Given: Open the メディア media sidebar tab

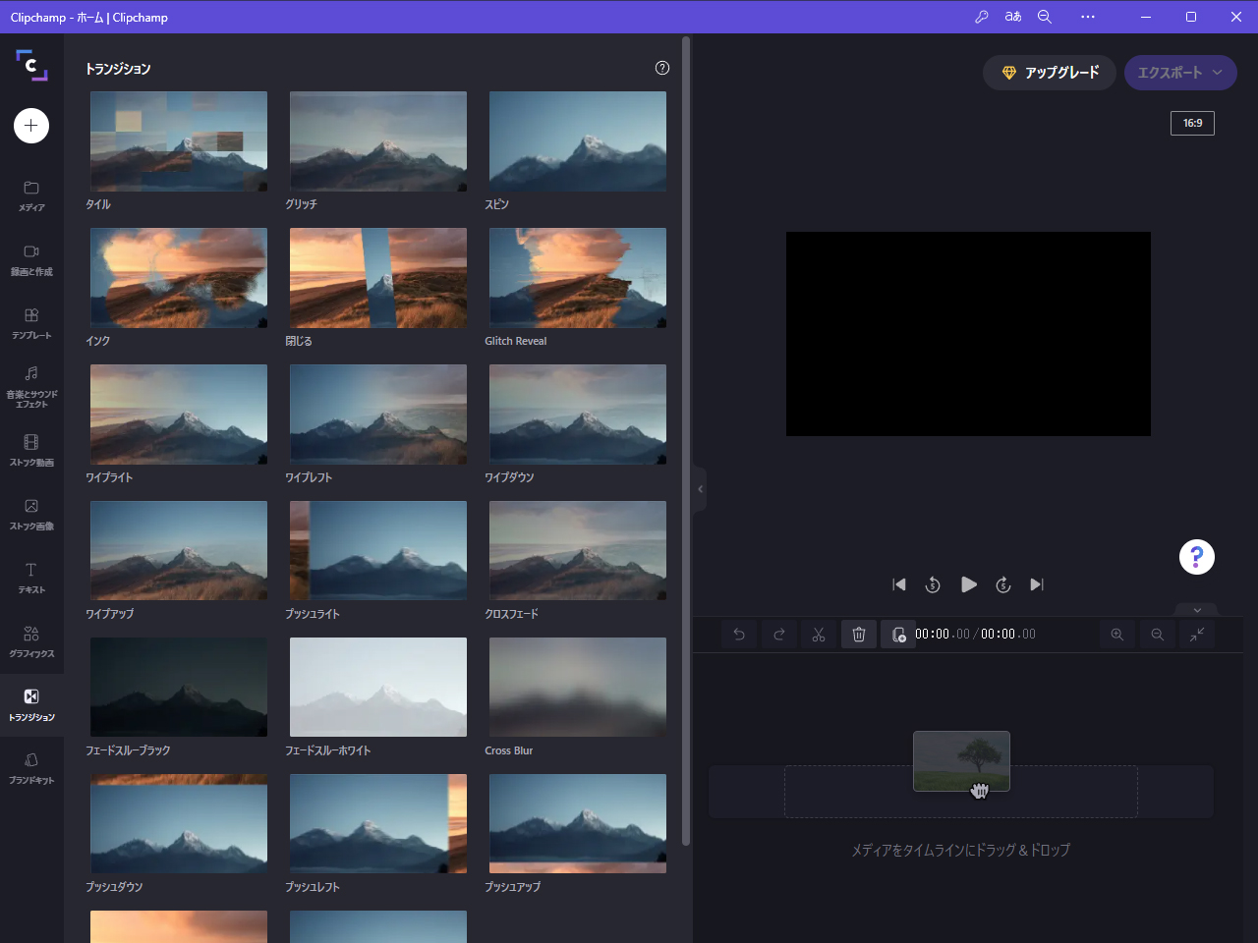Looking at the screenshot, I should pyautogui.click(x=31, y=195).
